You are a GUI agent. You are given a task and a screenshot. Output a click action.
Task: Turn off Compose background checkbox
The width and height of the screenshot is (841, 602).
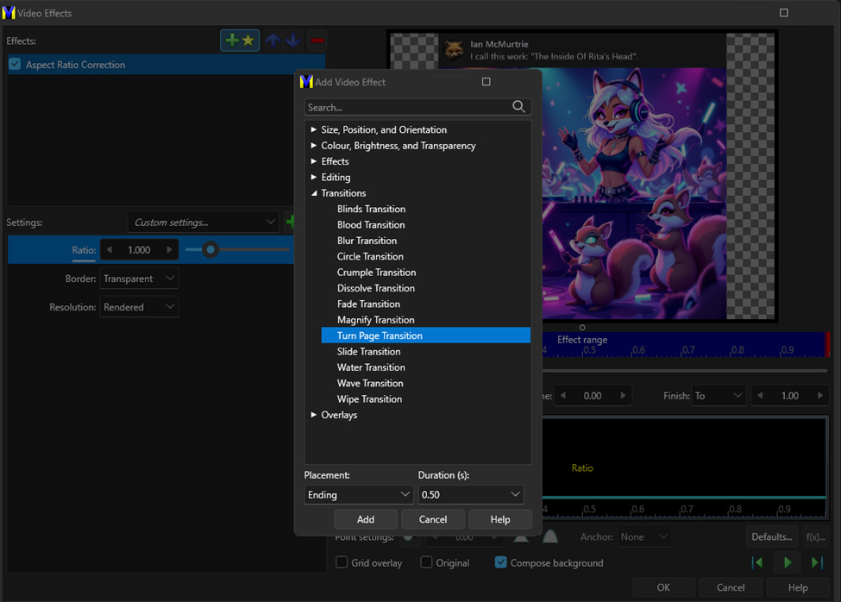[500, 563]
